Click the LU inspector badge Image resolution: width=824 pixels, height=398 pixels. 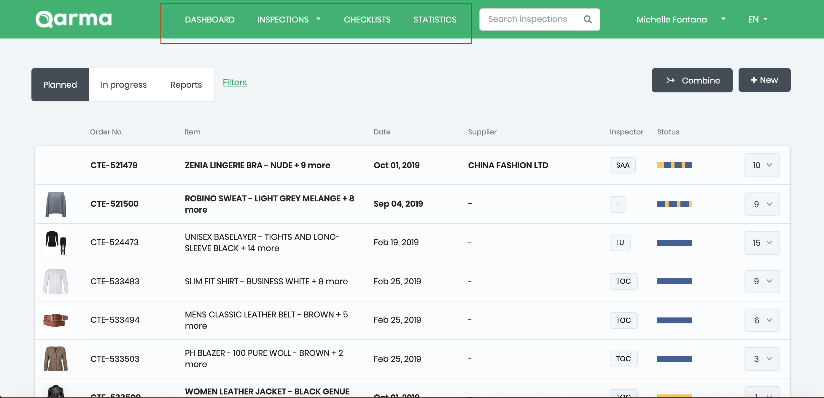click(x=620, y=243)
